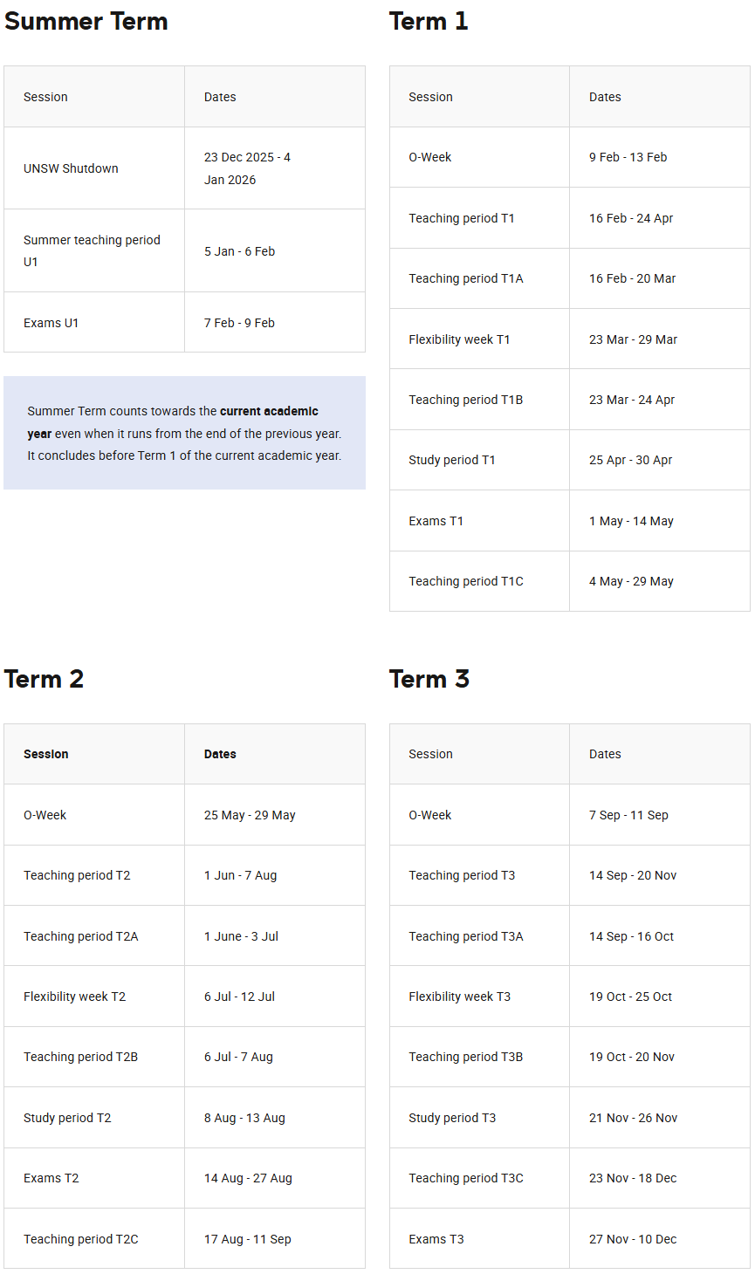755x1274 pixels.
Task: Select the Term 3 heading
Action: [x=429, y=679]
